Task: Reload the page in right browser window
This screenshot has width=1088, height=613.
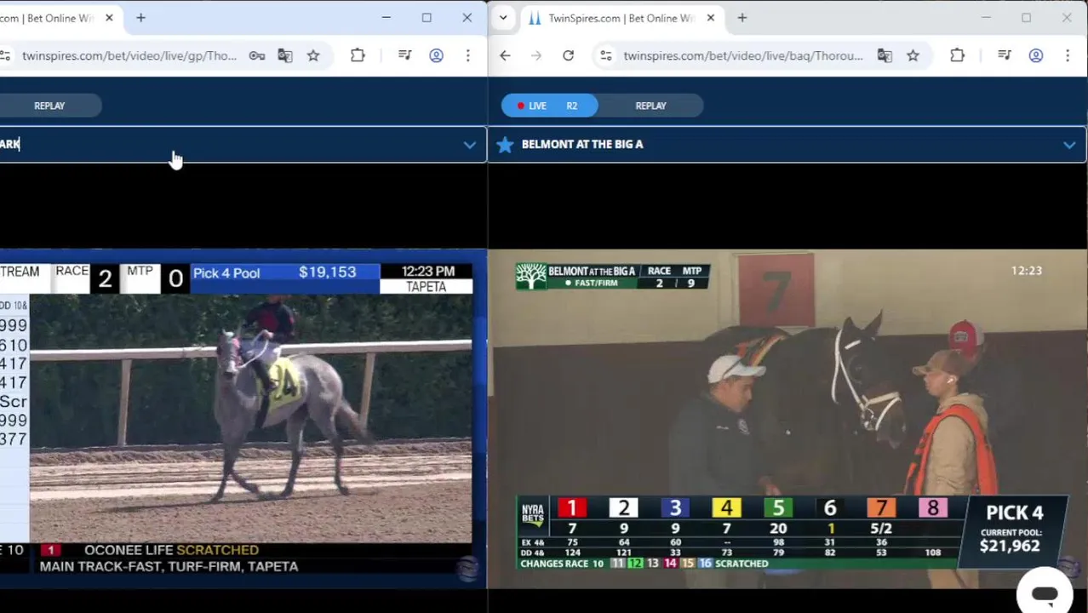Action: pos(568,56)
